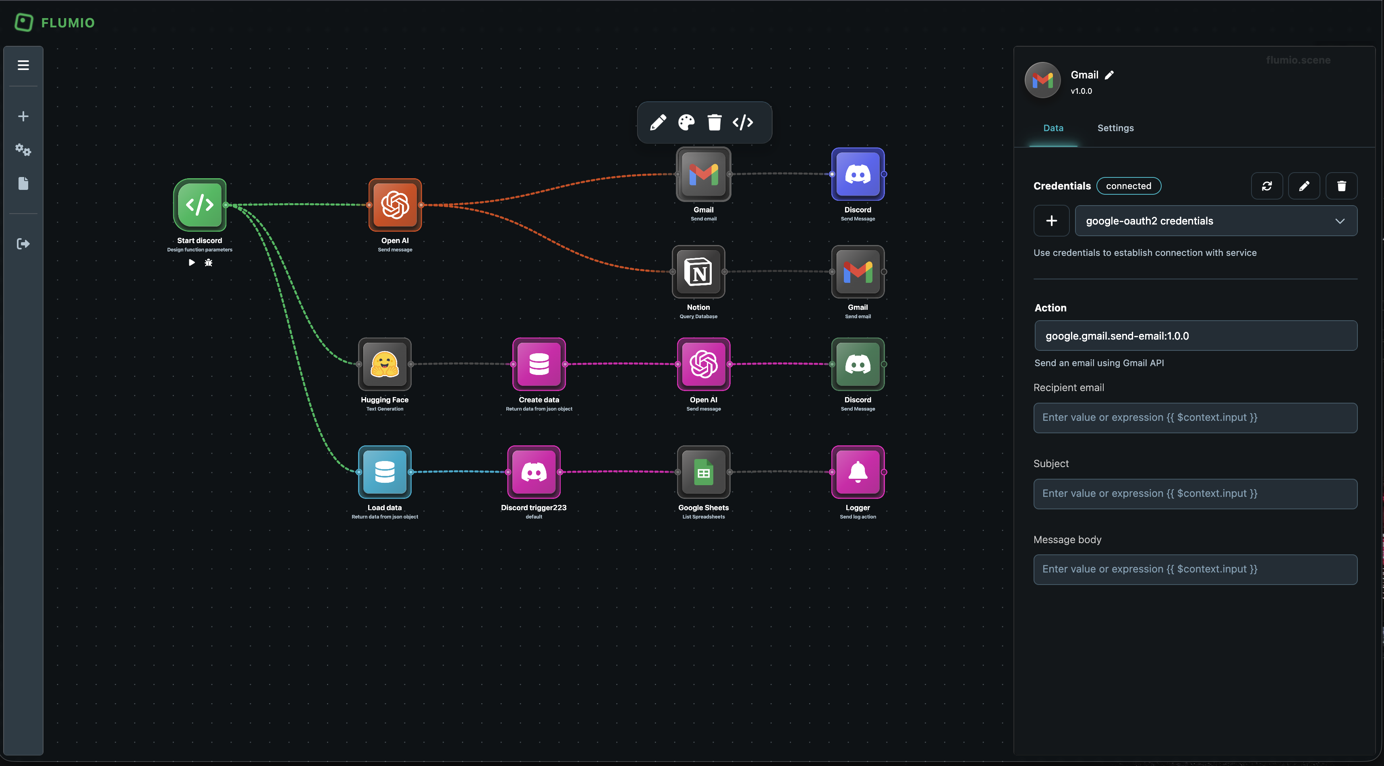Switch to the Settings tab
The image size is (1384, 766).
click(1115, 128)
